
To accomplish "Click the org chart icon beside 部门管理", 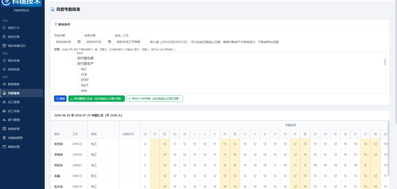I will coord(4,120).
